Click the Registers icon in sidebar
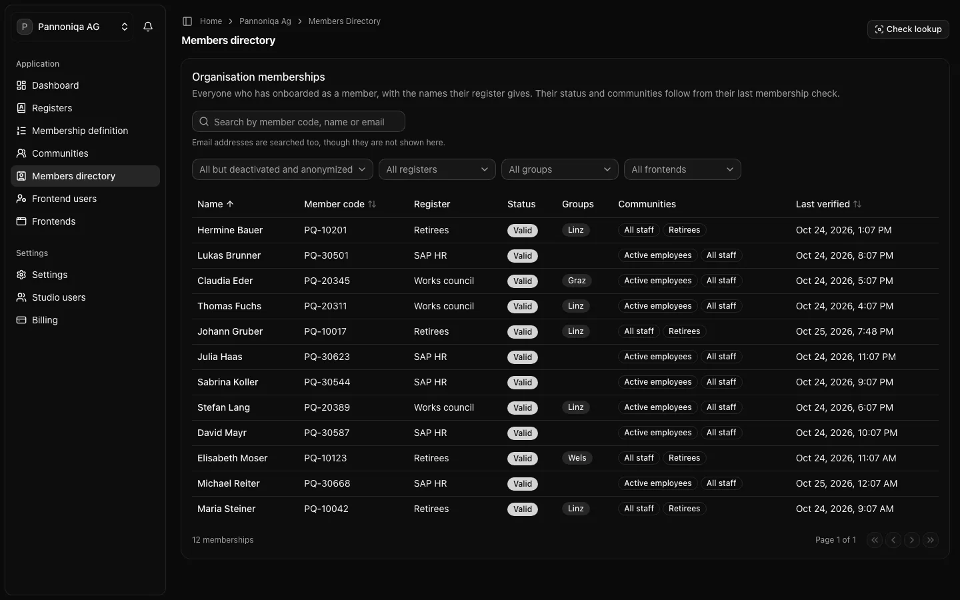This screenshot has height=600, width=960. tap(21, 108)
